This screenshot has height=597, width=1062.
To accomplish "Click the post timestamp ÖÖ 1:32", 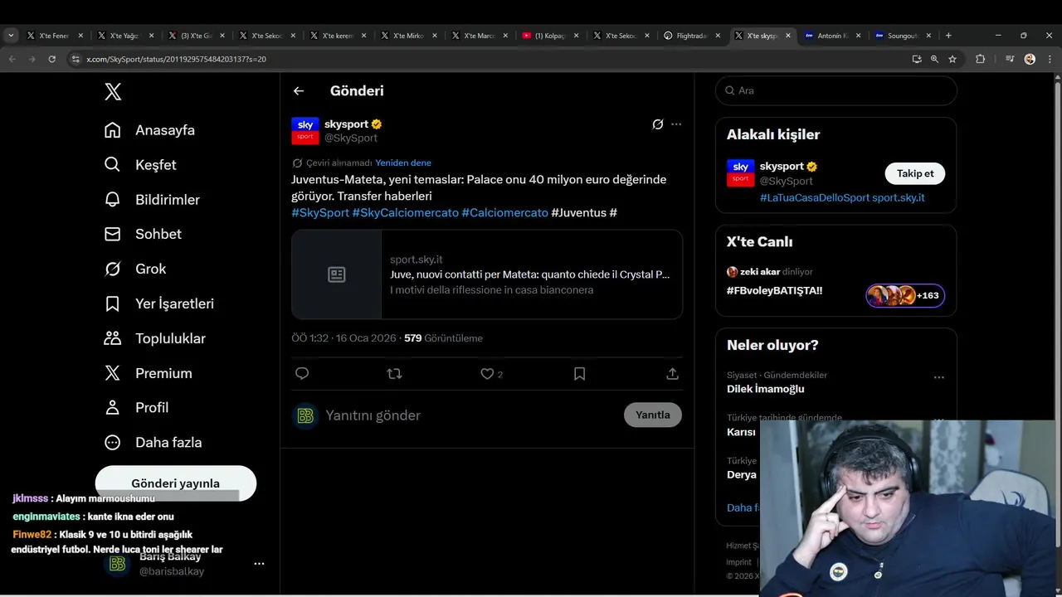I will [x=309, y=338].
